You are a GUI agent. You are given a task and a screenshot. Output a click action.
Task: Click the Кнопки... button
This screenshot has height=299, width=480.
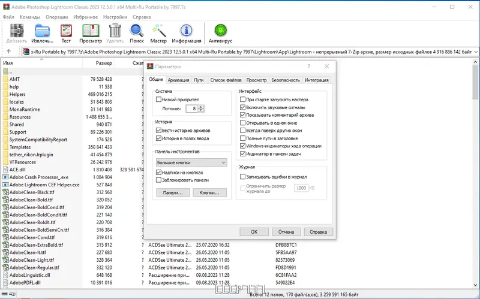[x=209, y=192]
